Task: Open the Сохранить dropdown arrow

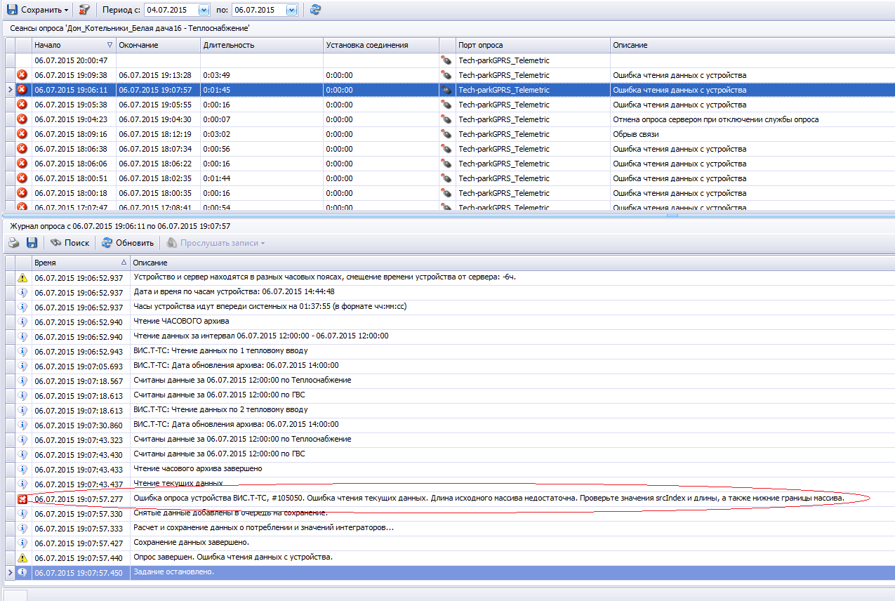Action: (66, 11)
